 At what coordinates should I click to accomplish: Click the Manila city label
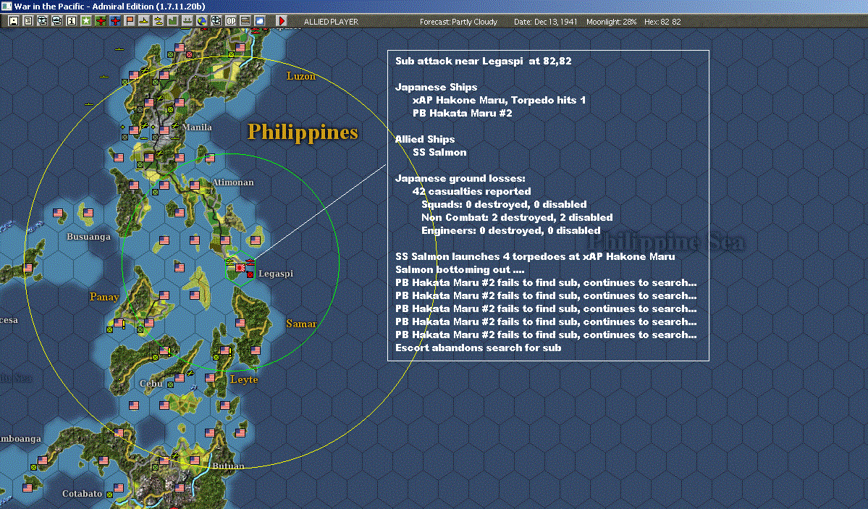click(x=197, y=127)
